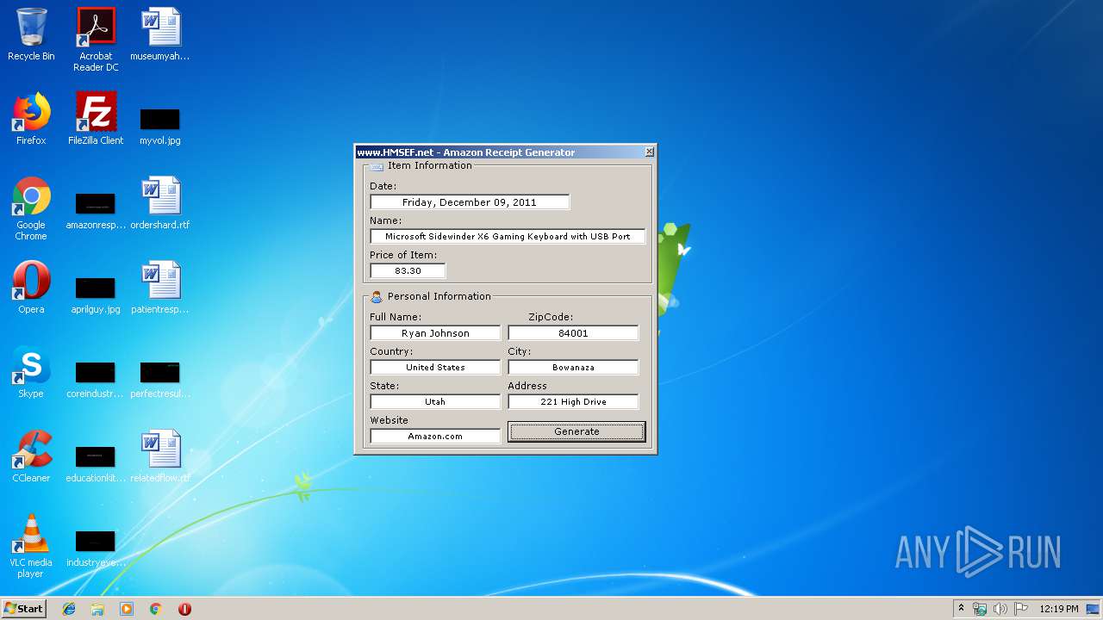This screenshot has width=1103, height=620.
Task: Close the Amazon Receipt Generator window
Action: (649, 152)
